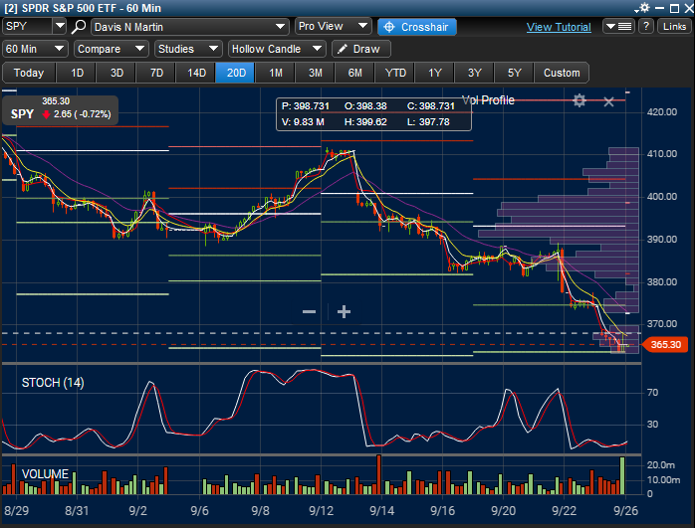
Task: Select the Today range tab
Action: (x=29, y=73)
